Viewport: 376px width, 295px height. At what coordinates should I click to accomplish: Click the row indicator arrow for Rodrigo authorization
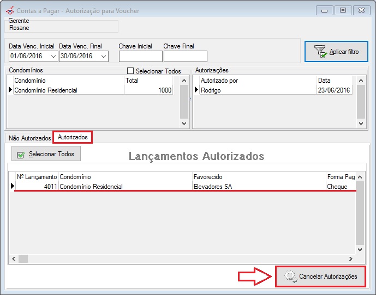(x=196, y=90)
